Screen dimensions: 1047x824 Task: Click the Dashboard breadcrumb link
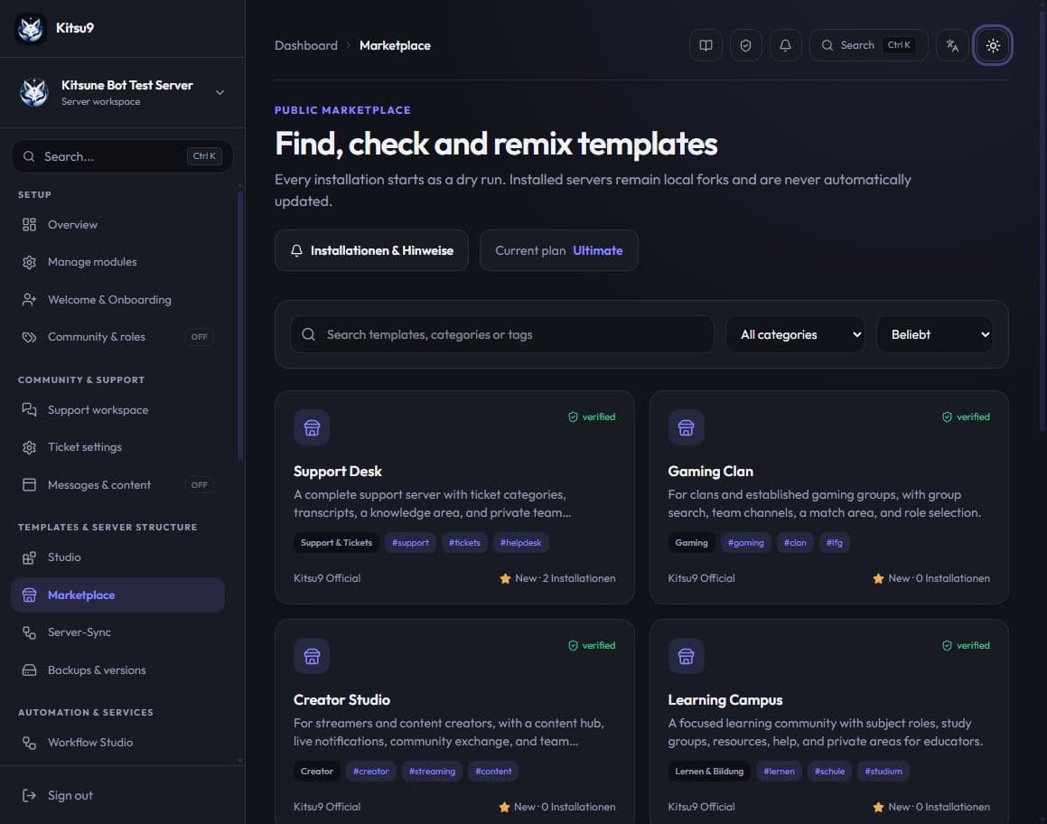306,45
